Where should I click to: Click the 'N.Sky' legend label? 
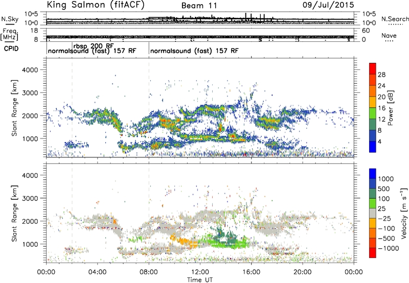10,19
